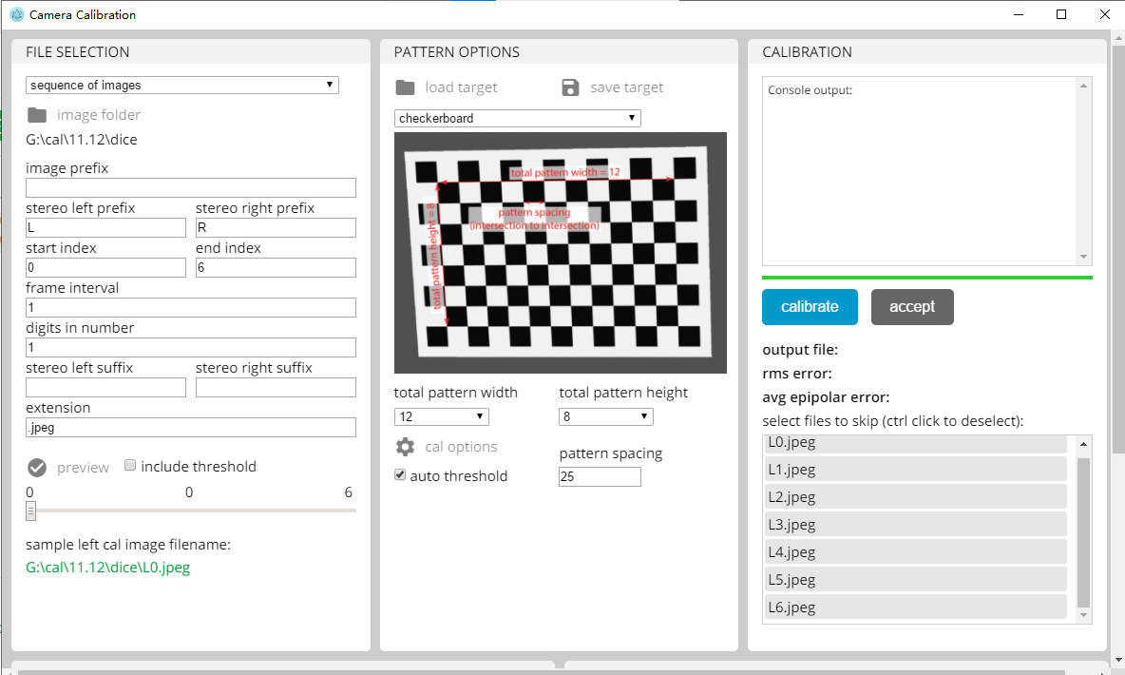Select L4.jpeg in the skip list
This screenshot has width=1125, height=675.
point(916,551)
